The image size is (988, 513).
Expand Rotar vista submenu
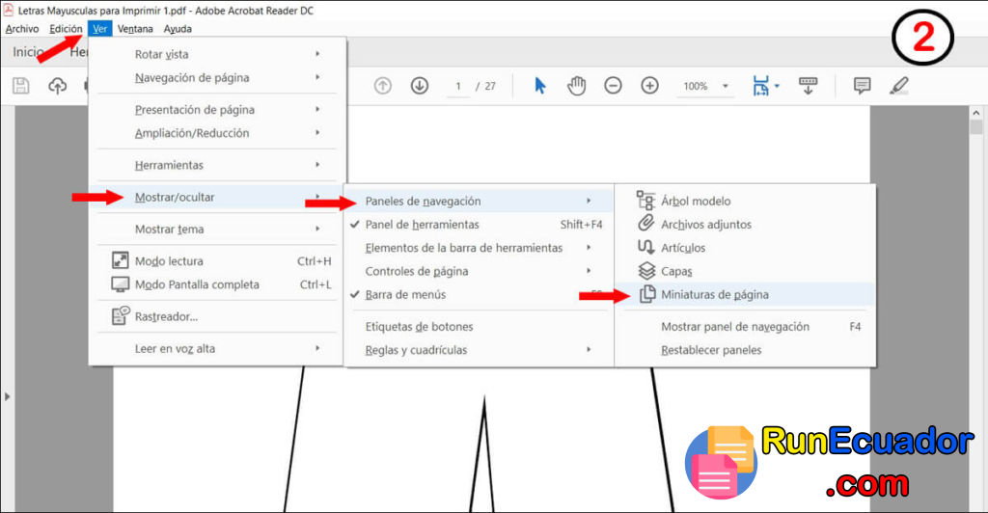(x=217, y=54)
